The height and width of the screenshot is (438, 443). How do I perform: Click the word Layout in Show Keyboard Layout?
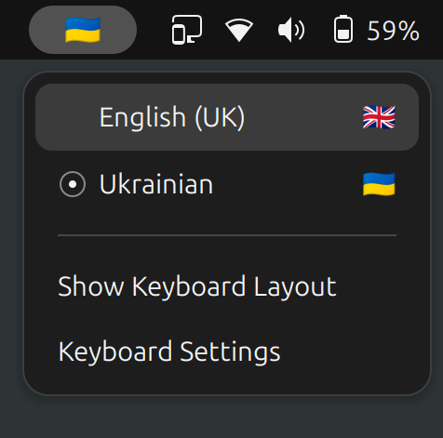[295, 286]
